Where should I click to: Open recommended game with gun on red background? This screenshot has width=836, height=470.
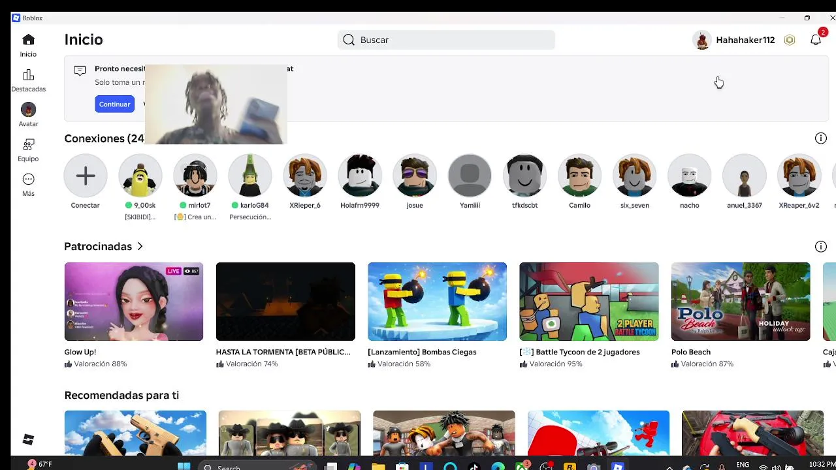752,433
